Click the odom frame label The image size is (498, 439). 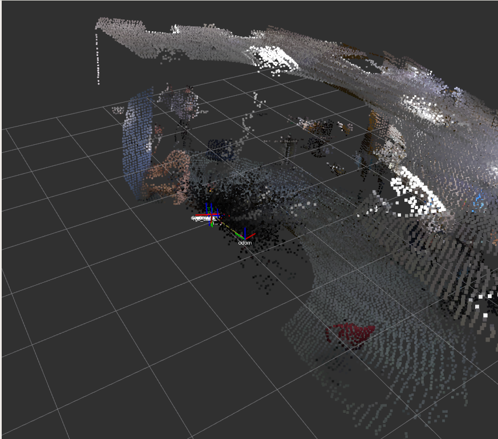coord(245,243)
